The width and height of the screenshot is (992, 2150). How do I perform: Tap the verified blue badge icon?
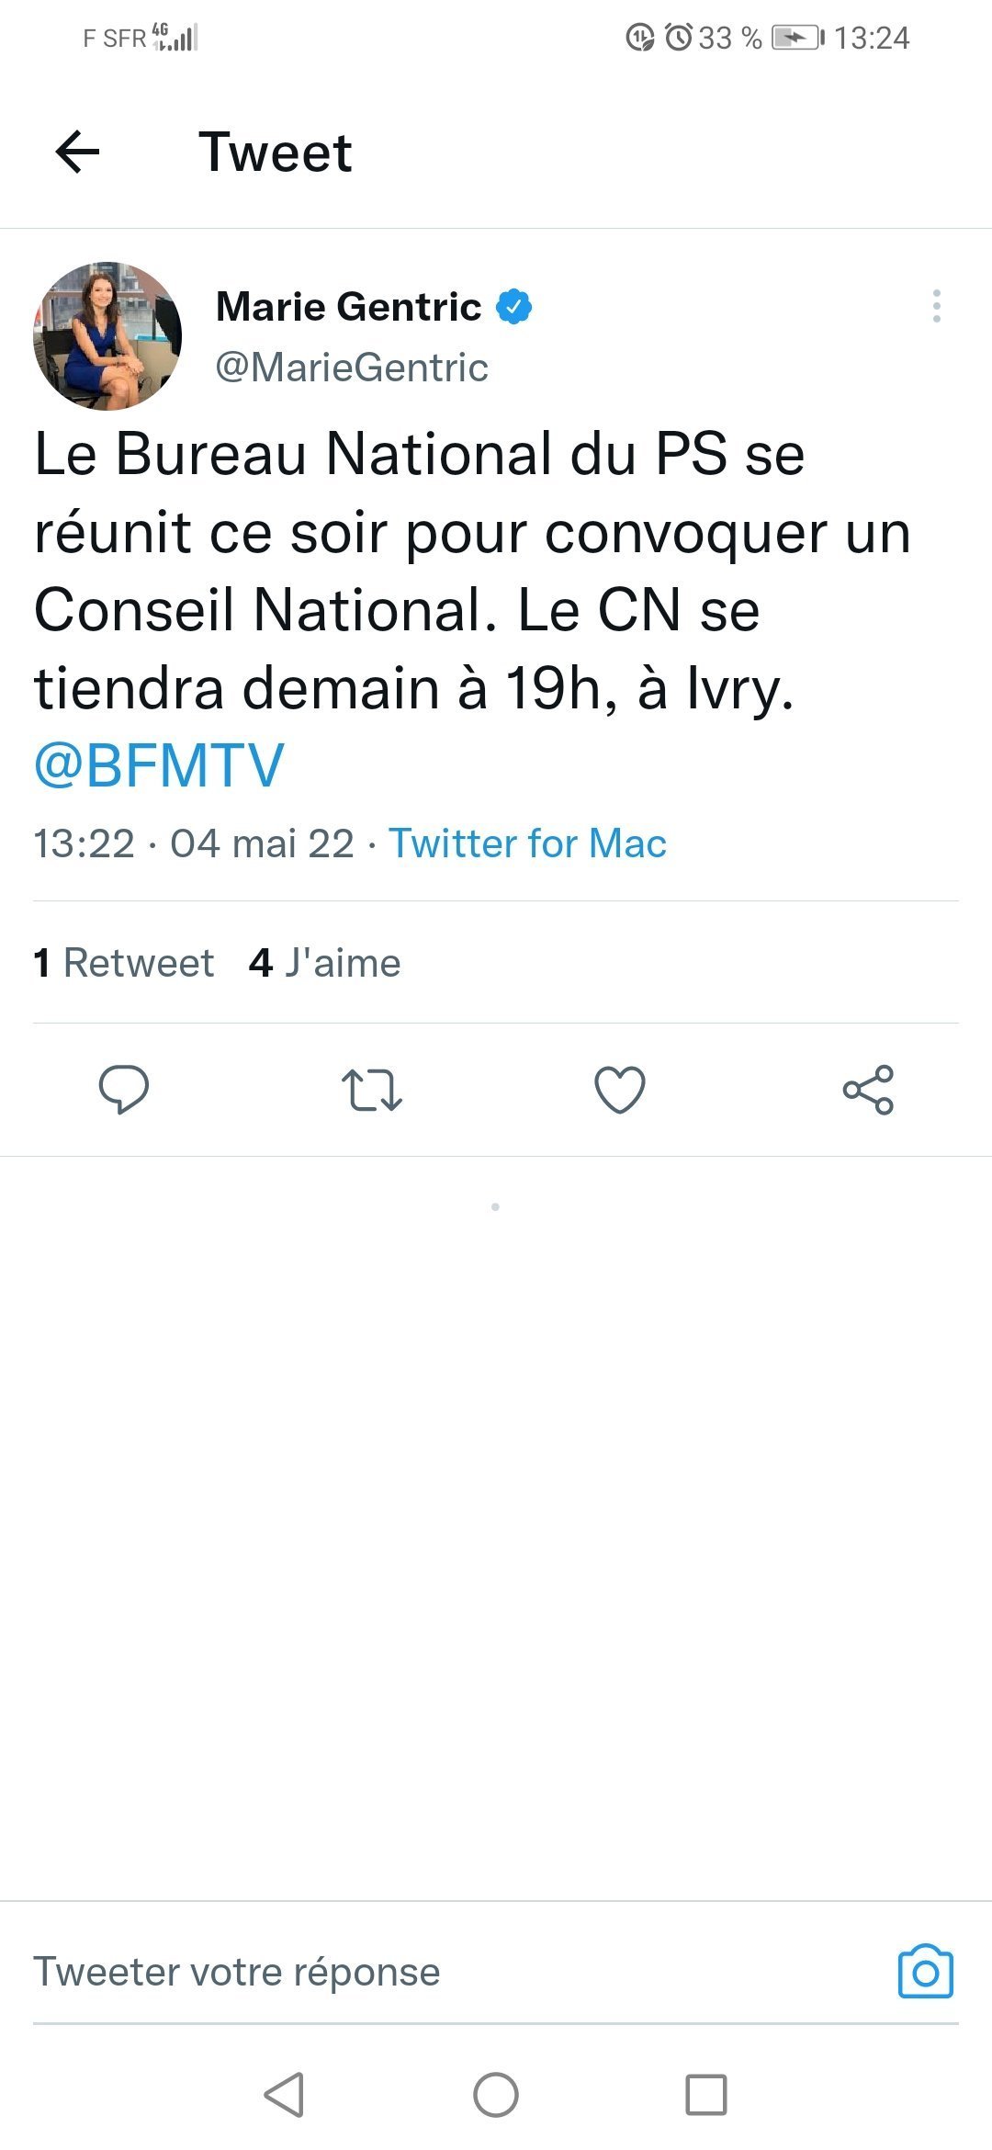[x=514, y=307]
